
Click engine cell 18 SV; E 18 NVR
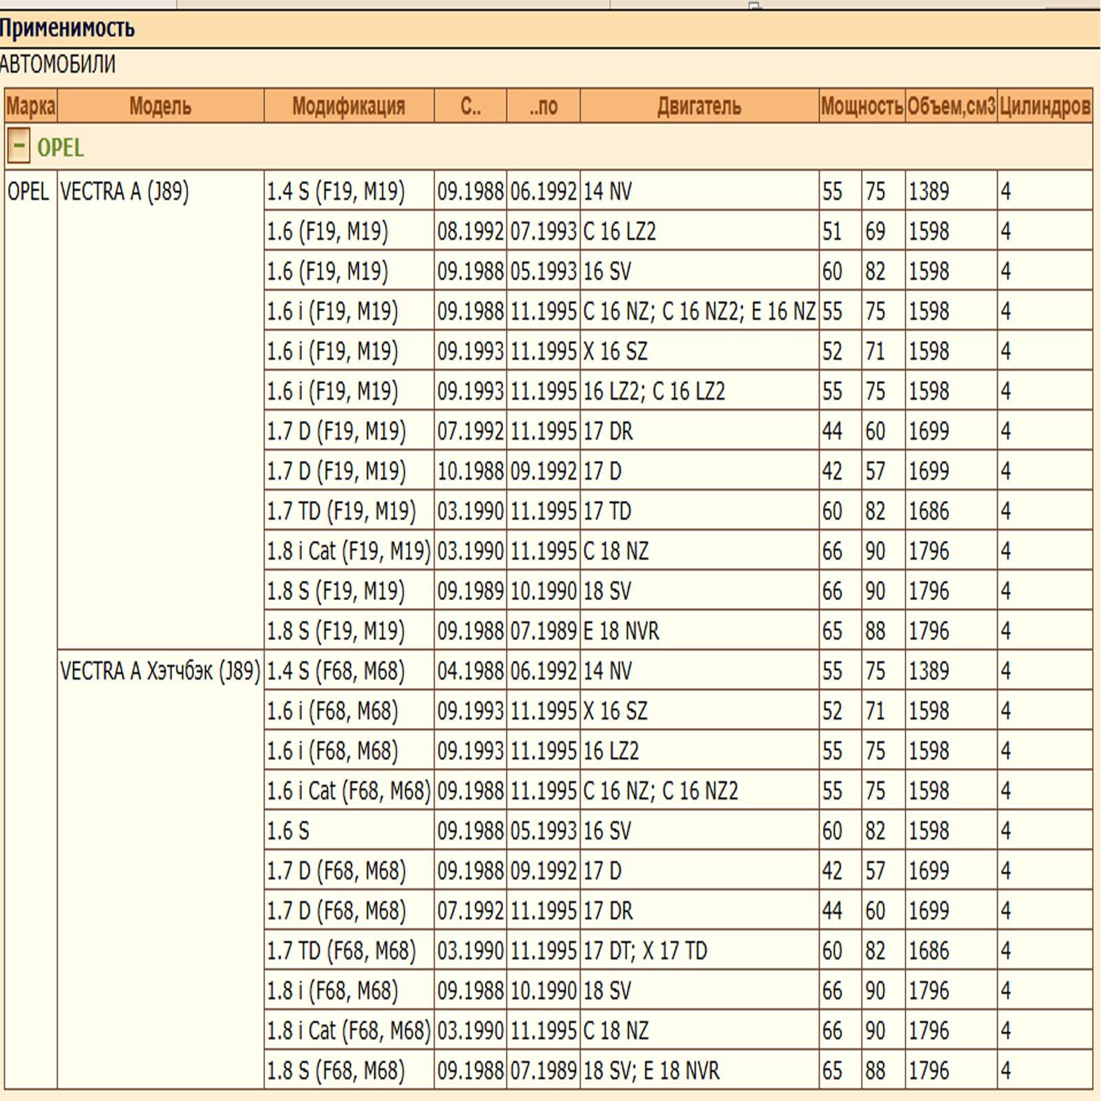[x=651, y=1070]
